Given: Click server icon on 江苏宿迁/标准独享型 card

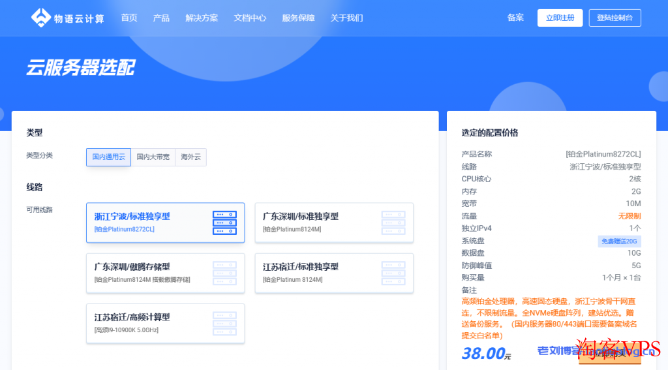Looking at the screenshot, I should tap(393, 273).
